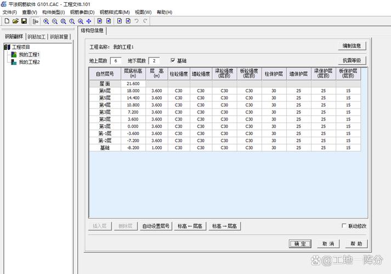Click the greyed Undo arrow icon
Screen dimensions: 391x274
pyautogui.click(x=137, y=21)
